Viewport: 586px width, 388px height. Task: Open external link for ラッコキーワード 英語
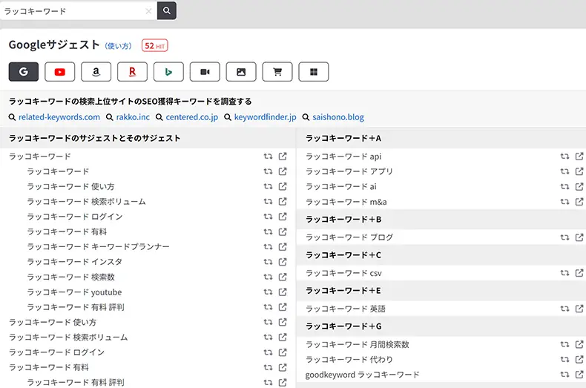pyautogui.click(x=579, y=309)
